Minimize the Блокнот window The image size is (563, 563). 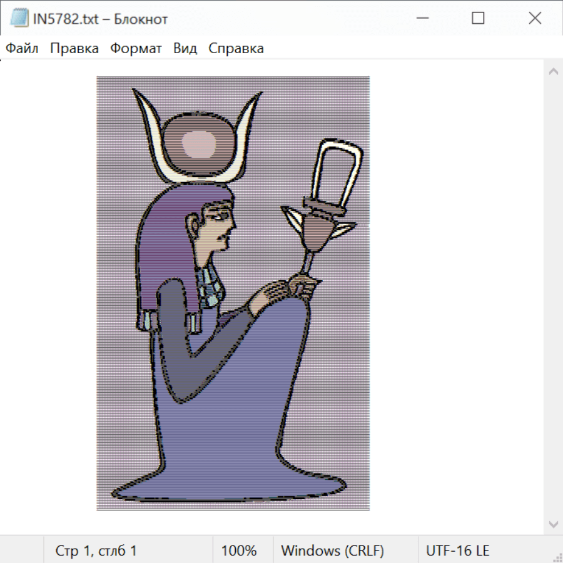422,19
